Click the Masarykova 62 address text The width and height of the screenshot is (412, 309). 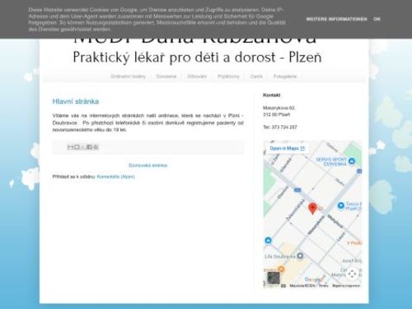279,108
